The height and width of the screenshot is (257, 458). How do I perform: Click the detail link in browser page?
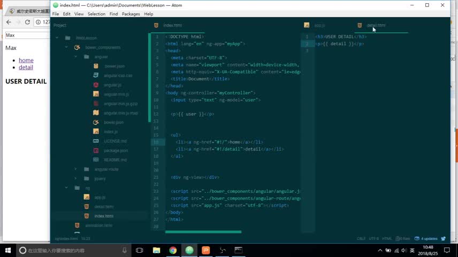coord(26,67)
